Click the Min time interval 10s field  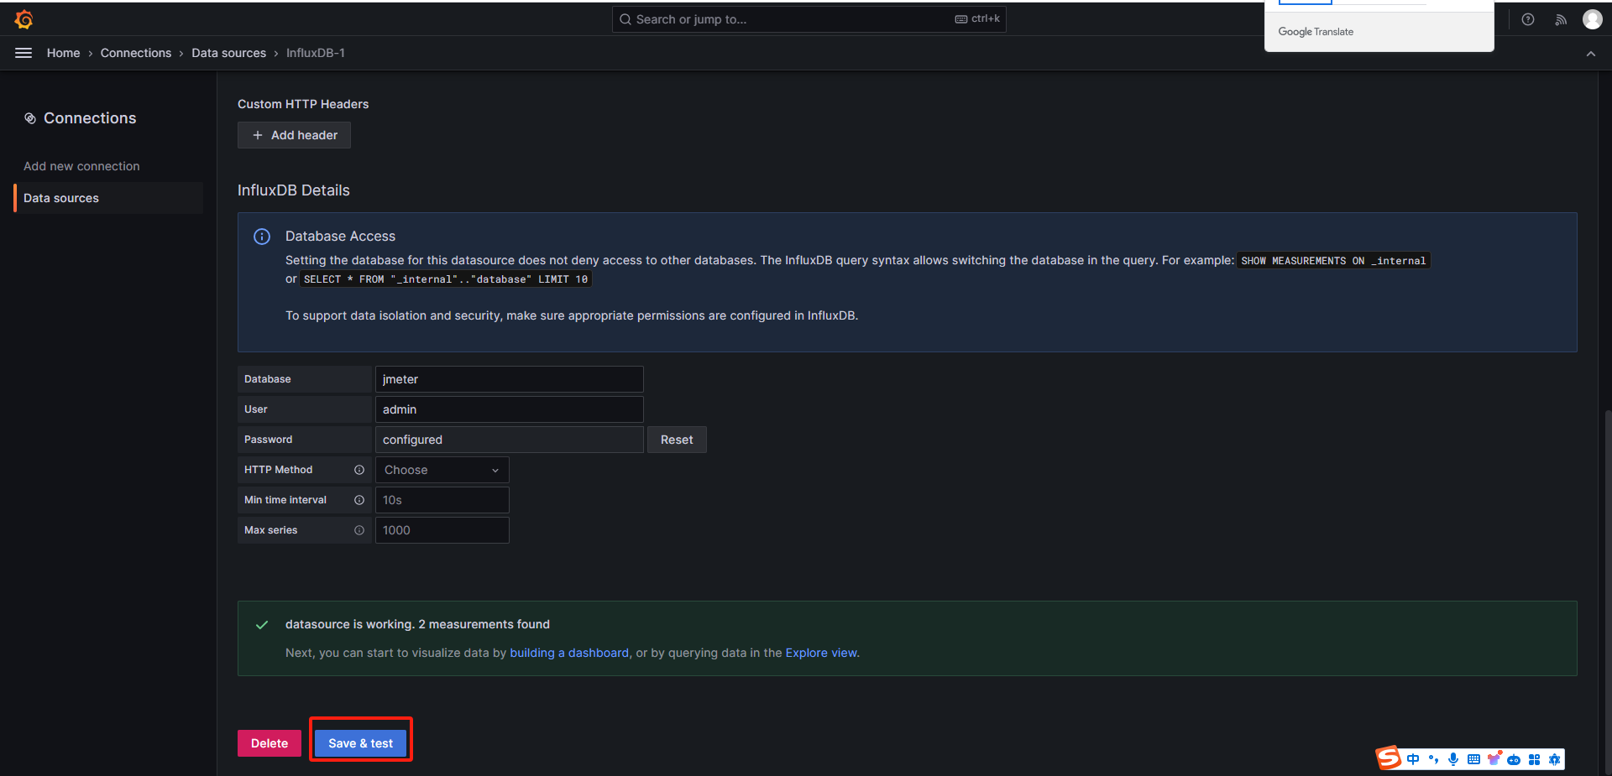(442, 500)
